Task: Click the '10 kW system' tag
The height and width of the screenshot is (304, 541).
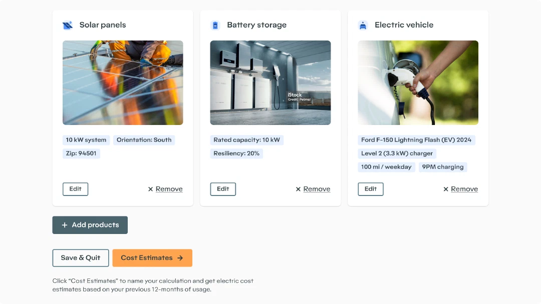Action: point(86,140)
